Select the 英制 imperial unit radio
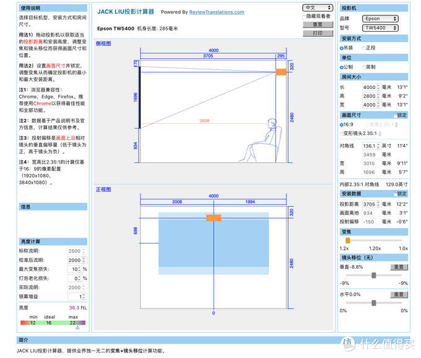The width and height of the screenshot is (421, 358). [x=364, y=68]
